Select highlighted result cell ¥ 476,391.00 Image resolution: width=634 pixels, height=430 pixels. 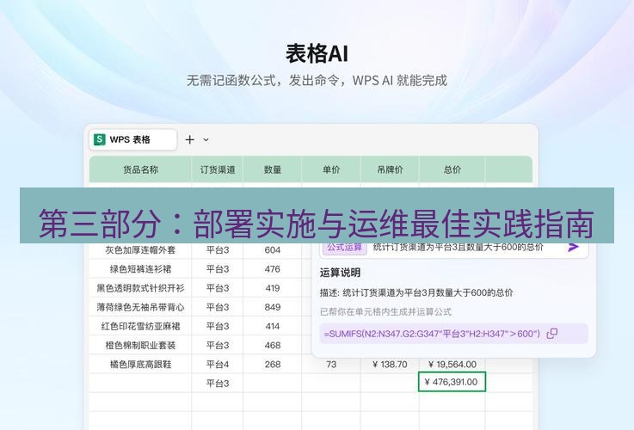(452, 382)
